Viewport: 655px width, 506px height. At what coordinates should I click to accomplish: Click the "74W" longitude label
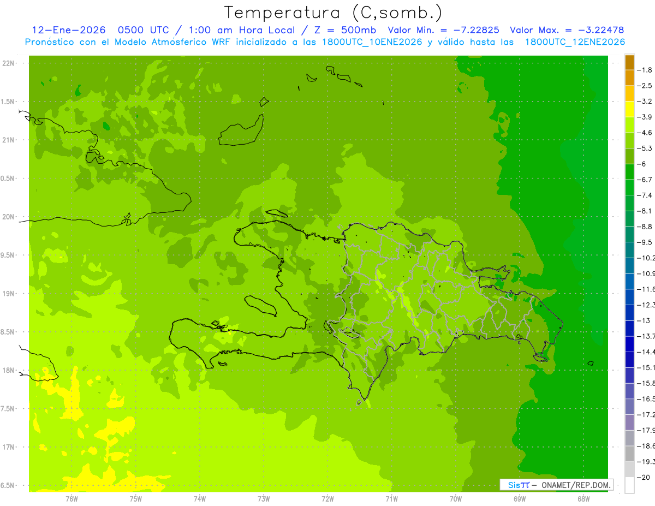click(199, 498)
